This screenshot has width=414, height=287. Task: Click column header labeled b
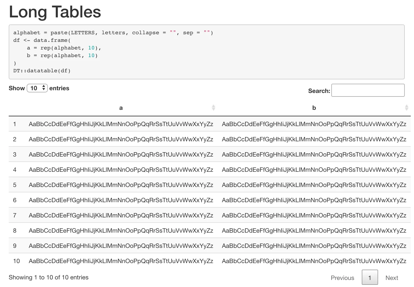tap(314, 108)
